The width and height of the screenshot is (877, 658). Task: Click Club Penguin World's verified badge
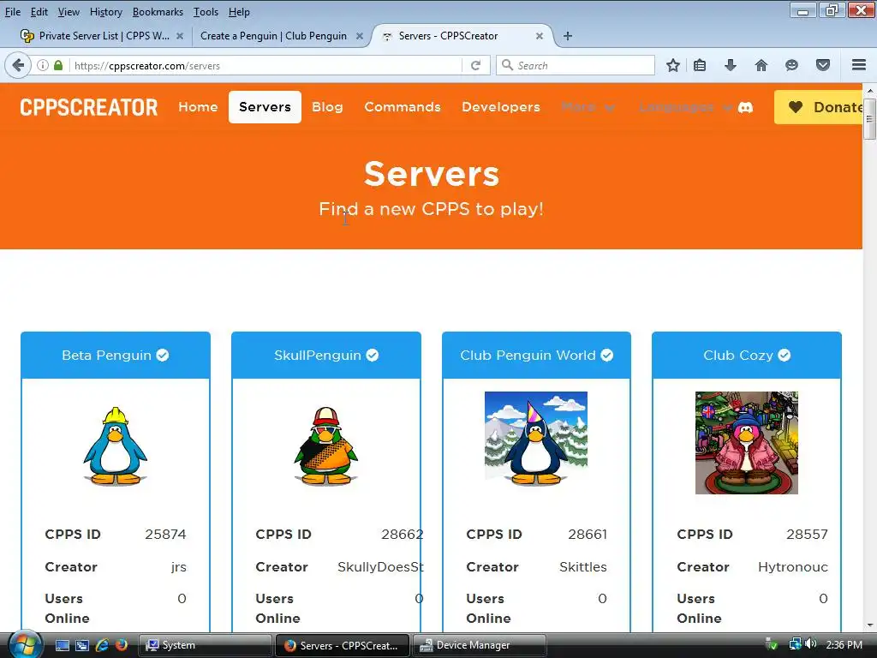[x=607, y=356]
